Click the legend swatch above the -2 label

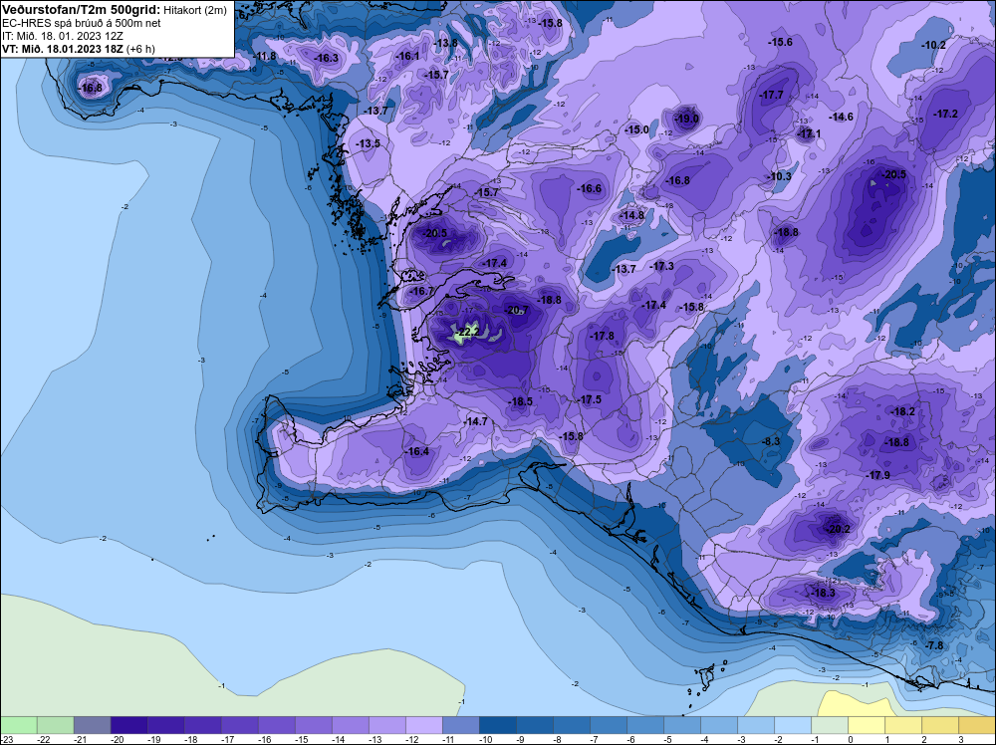coord(792,725)
